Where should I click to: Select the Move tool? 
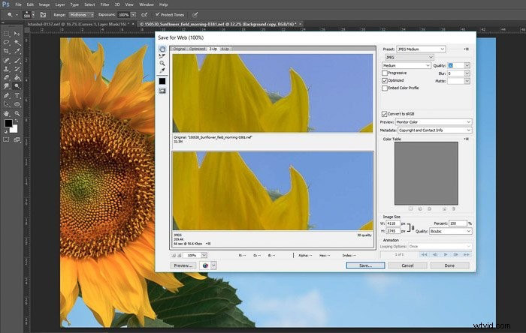pos(17,34)
